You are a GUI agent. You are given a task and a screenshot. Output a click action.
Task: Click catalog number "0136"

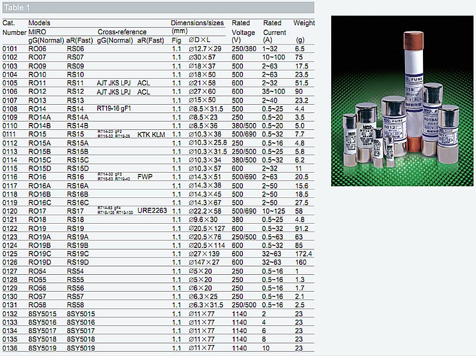coord(10,348)
